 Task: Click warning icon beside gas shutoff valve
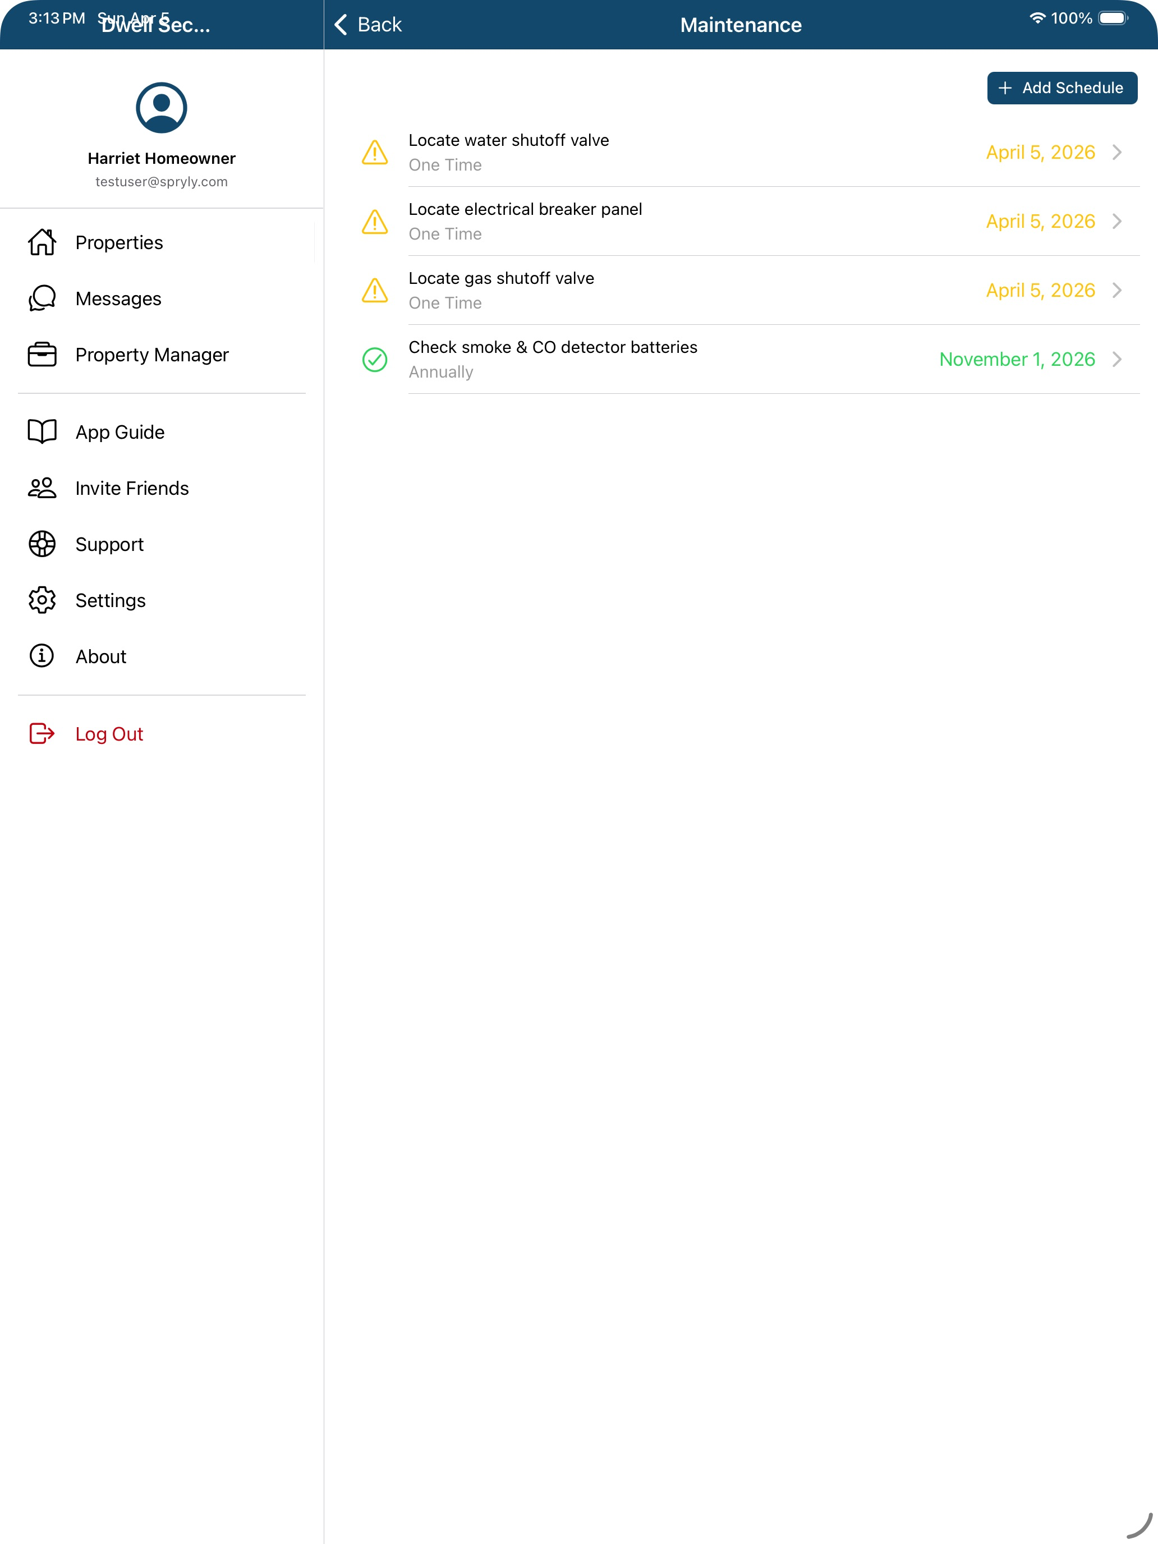[375, 291]
